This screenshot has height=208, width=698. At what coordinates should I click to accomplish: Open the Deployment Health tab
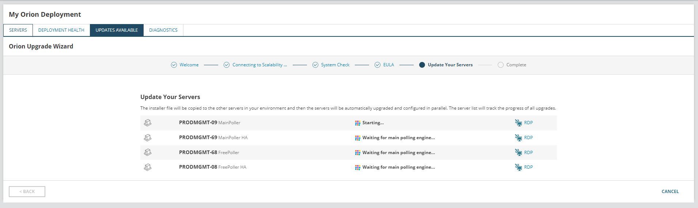[x=61, y=30]
